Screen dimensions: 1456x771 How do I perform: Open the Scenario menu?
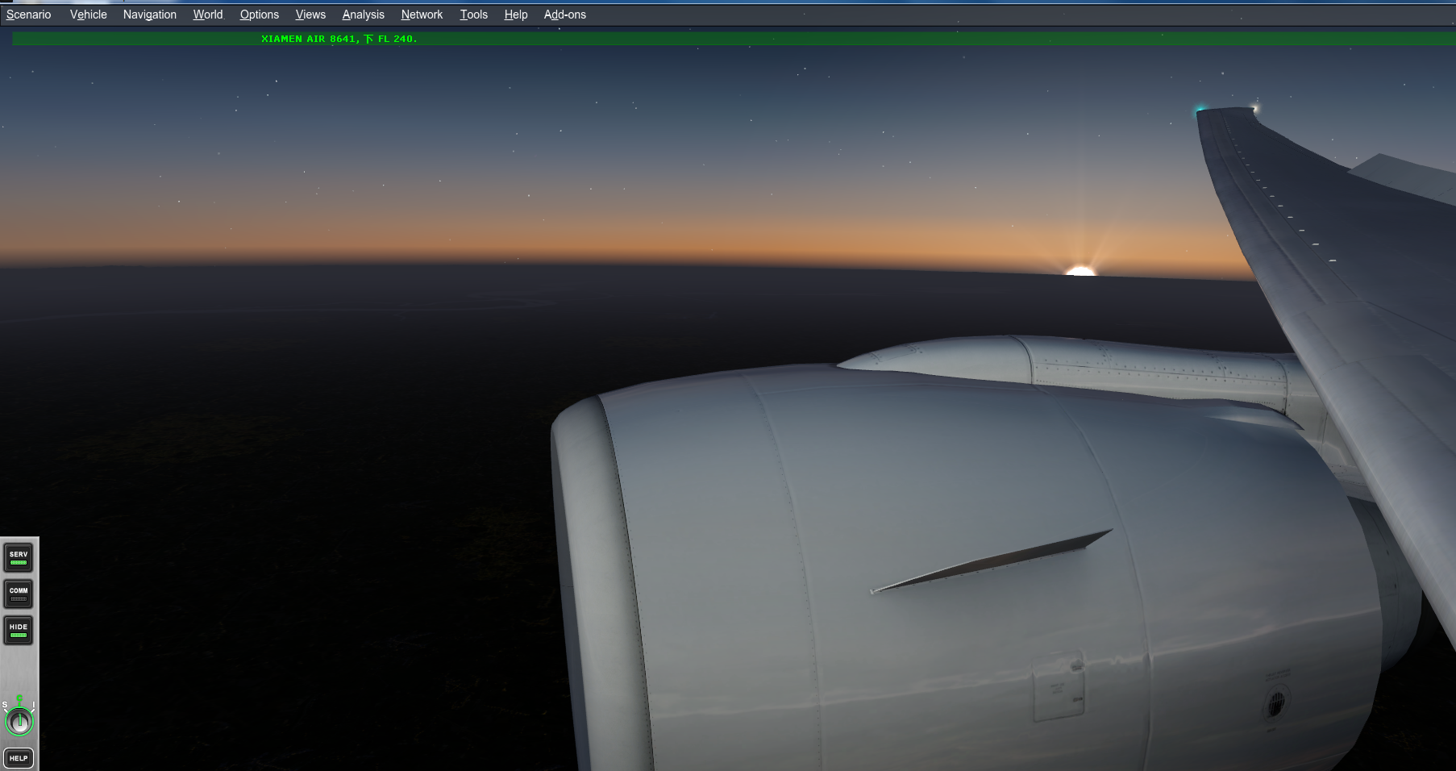coord(27,15)
